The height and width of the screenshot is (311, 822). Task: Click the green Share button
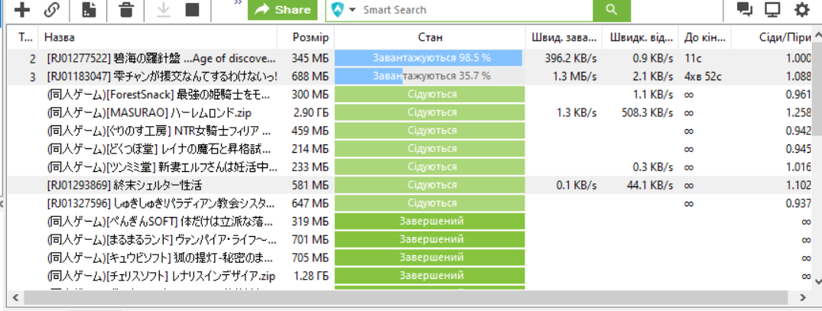pos(283,9)
